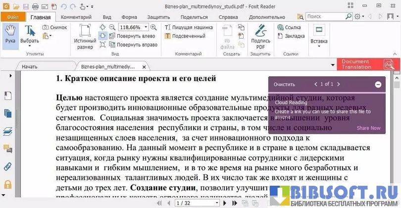Open the layers panel in left sidebar
Image resolution: width=401 pixels, height=208 pixels.
pyautogui.click(x=7, y=131)
